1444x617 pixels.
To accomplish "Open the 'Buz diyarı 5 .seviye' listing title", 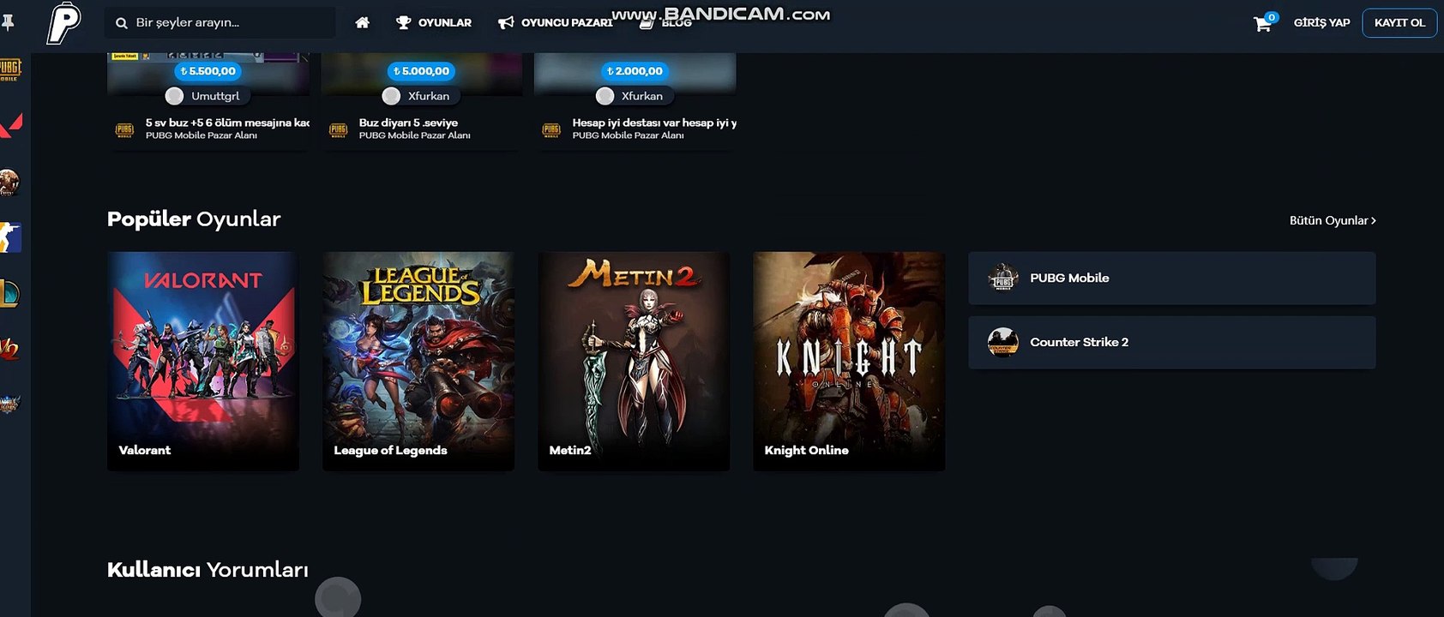I will 408,123.
